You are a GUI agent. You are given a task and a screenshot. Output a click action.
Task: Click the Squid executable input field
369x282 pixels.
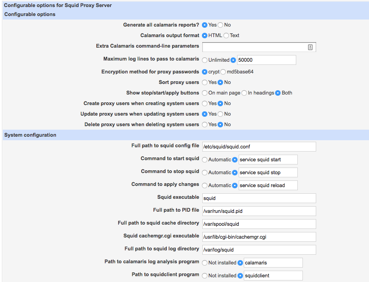(259, 198)
